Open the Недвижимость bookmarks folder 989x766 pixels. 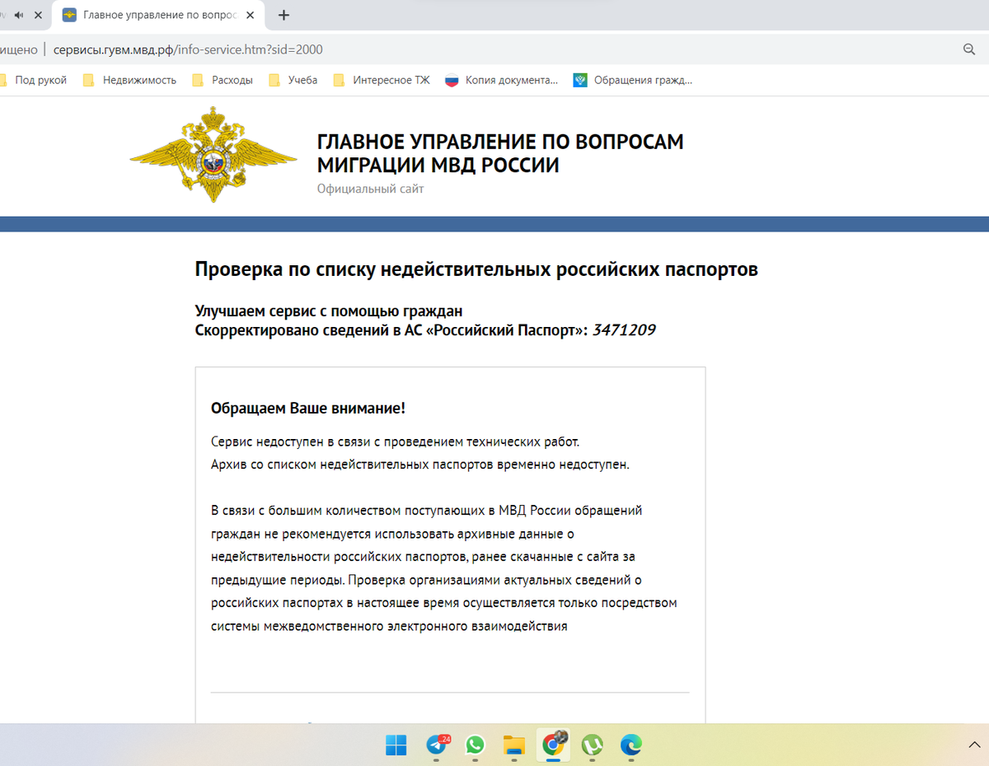click(130, 80)
